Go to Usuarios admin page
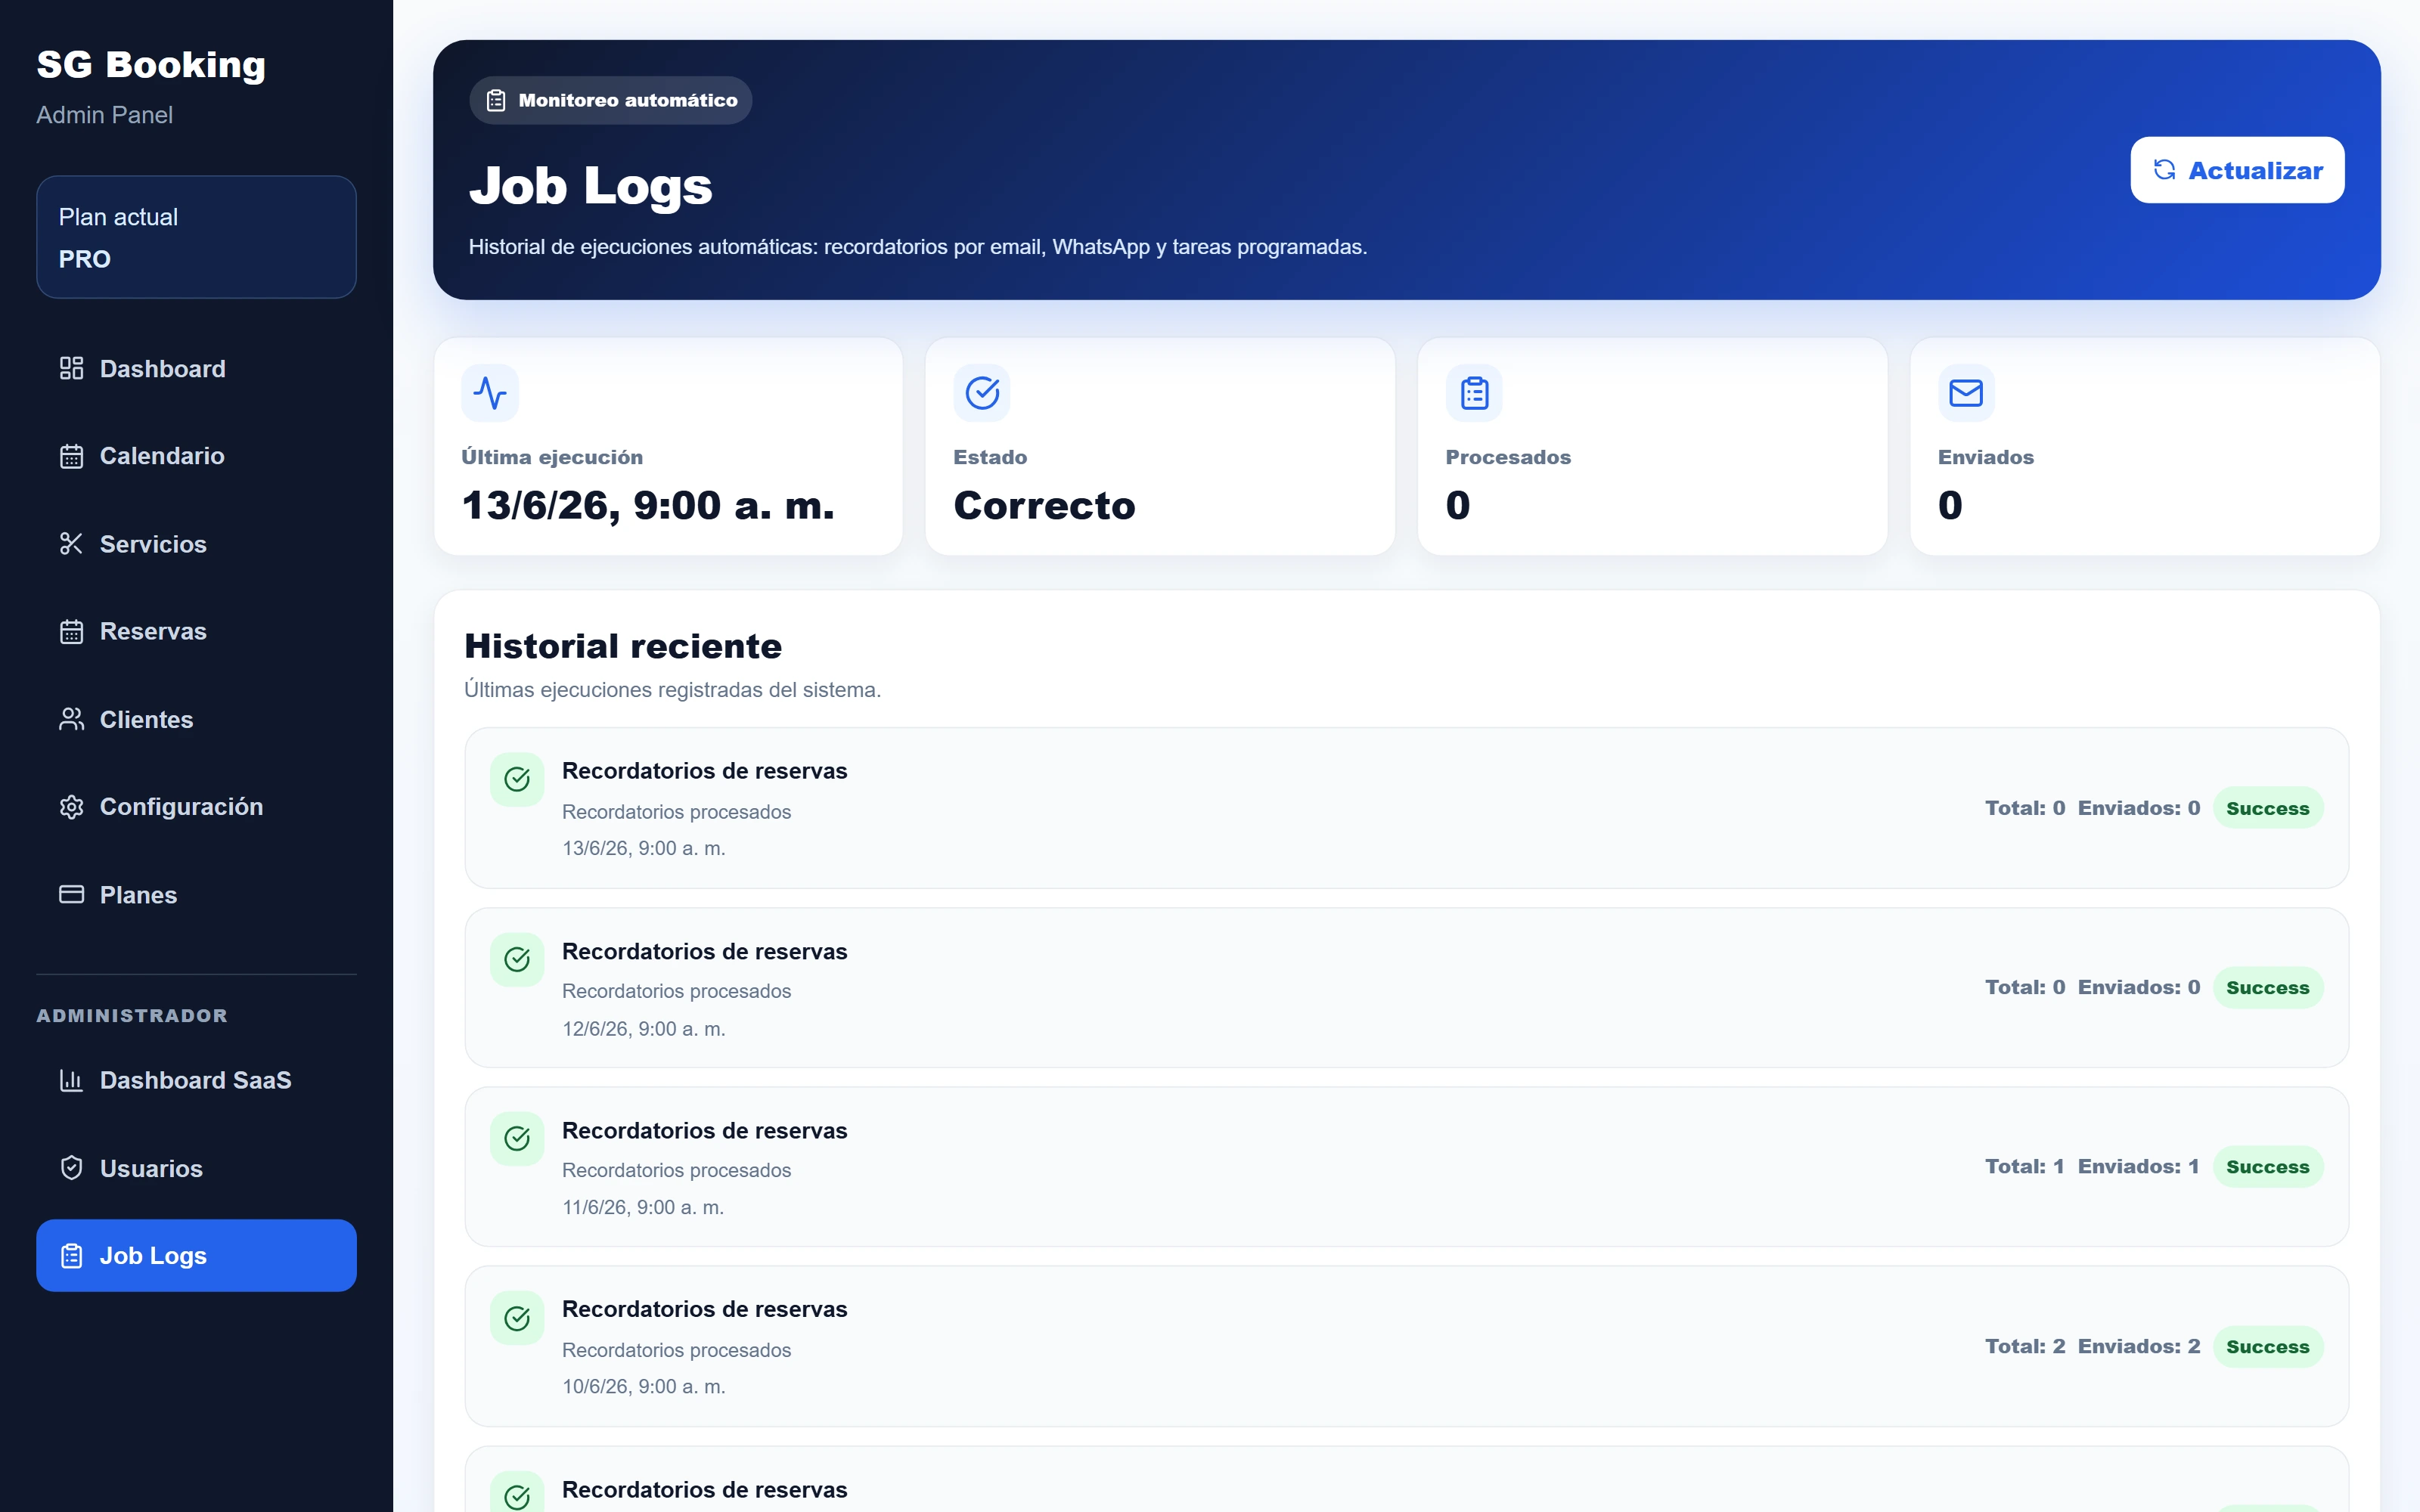2420x1512 pixels. click(196, 1168)
